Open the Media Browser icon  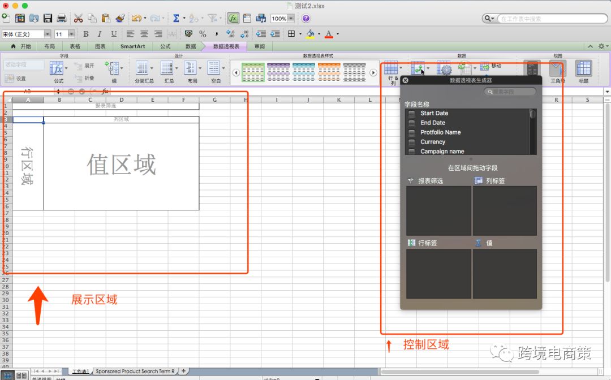(x=261, y=18)
